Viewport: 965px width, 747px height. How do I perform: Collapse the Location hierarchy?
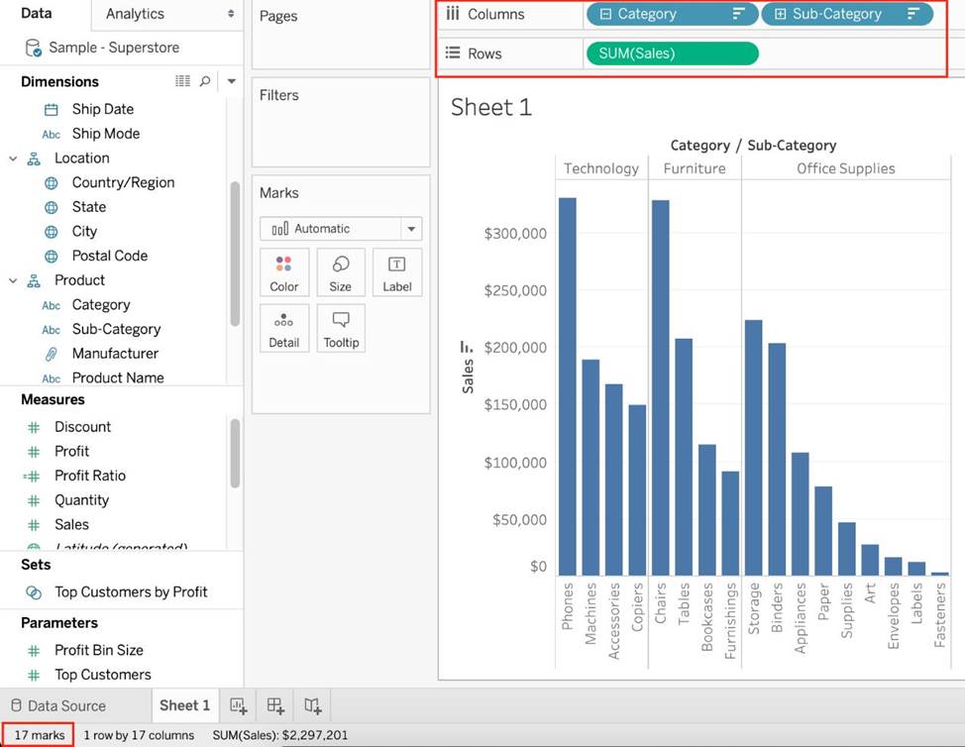pyautogui.click(x=13, y=159)
